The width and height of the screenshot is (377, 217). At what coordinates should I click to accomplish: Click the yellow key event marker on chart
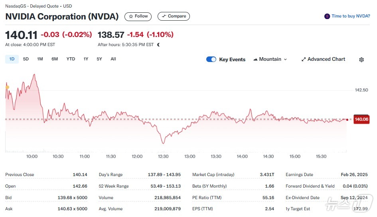[x=7, y=87]
